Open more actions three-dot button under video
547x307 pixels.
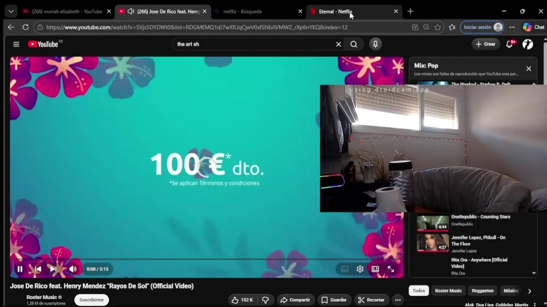(x=397, y=300)
